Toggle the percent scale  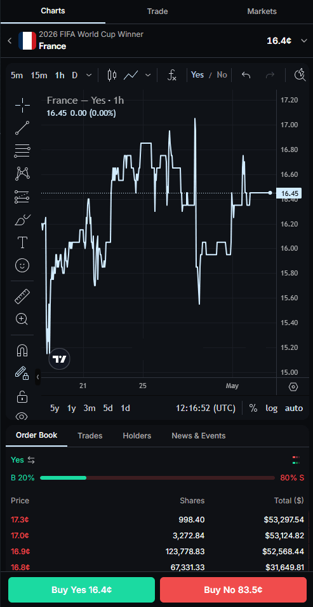click(253, 408)
